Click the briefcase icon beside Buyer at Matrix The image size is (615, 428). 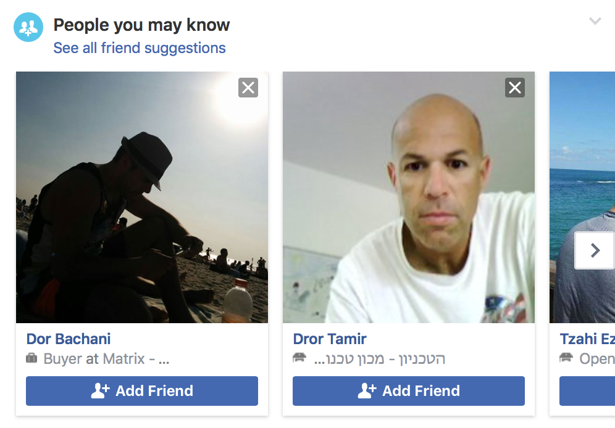31,358
